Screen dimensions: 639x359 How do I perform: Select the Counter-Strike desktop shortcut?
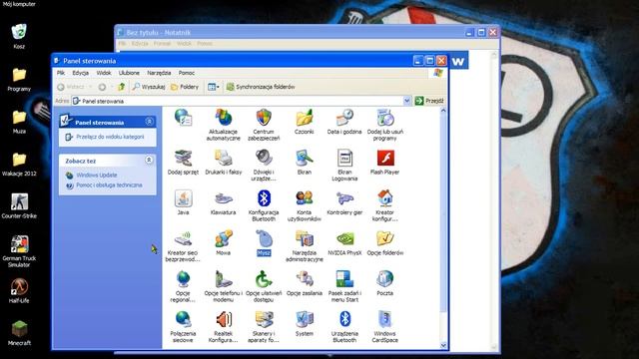[x=19, y=206]
